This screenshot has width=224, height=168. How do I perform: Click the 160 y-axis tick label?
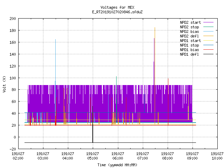tap(13, 42)
